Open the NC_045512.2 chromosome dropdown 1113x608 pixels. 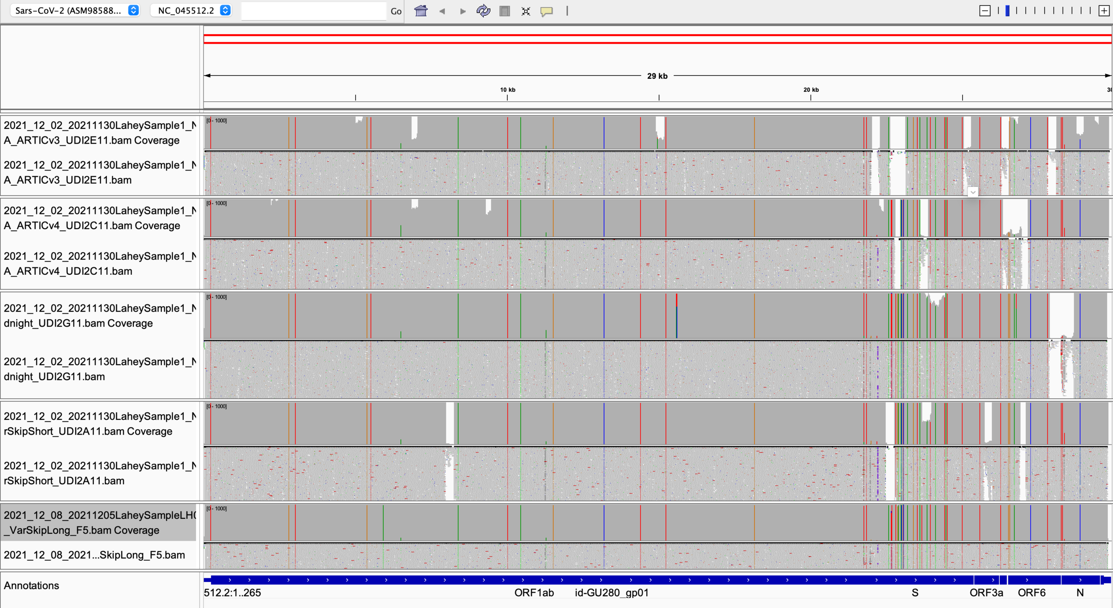[x=192, y=10]
